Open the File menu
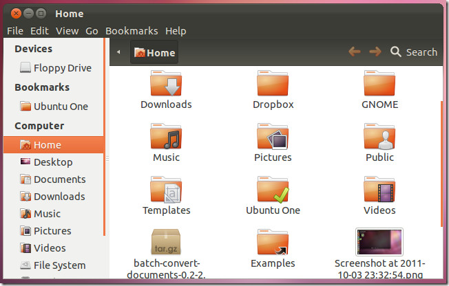 point(15,31)
